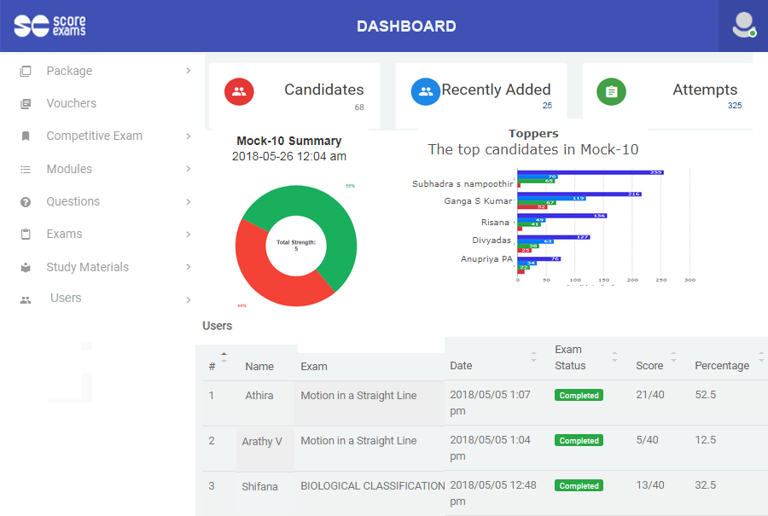Expand the Users sidebar chevron
The height and width of the screenshot is (516, 768).
pyautogui.click(x=187, y=299)
